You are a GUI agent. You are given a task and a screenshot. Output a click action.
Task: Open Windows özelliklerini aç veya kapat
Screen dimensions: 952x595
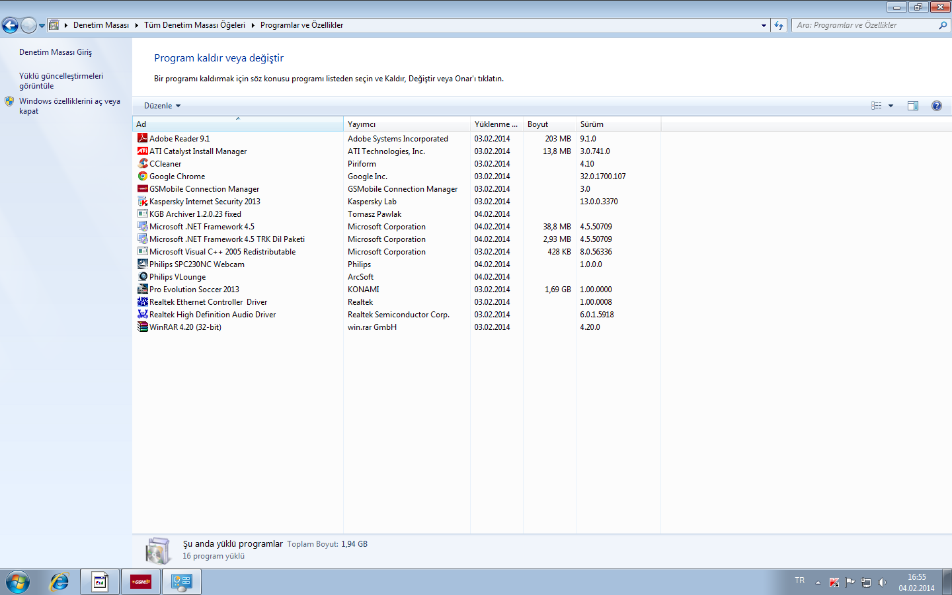coord(69,106)
